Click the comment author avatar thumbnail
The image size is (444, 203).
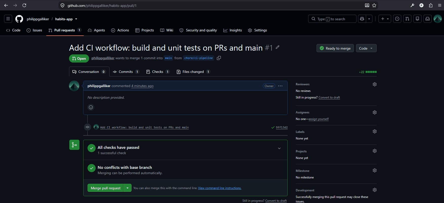[74, 86]
